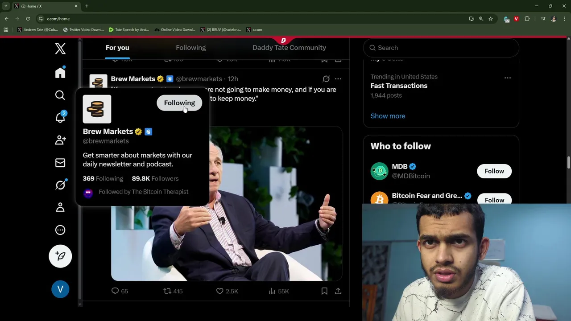Bookmark this page star icon
The height and width of the screenshot is (321, 571).
click(x=491, y=19)
